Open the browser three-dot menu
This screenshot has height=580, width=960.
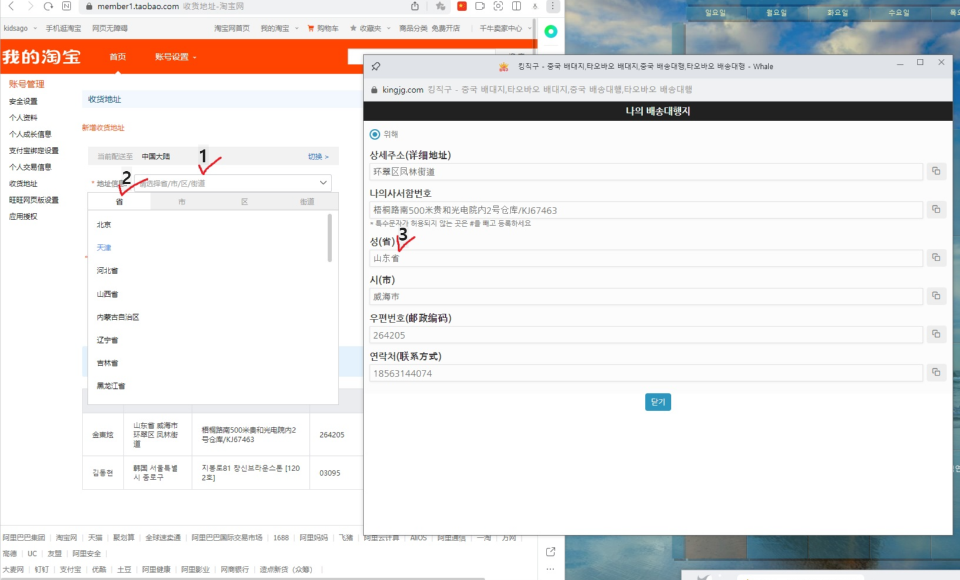[552, 6]
